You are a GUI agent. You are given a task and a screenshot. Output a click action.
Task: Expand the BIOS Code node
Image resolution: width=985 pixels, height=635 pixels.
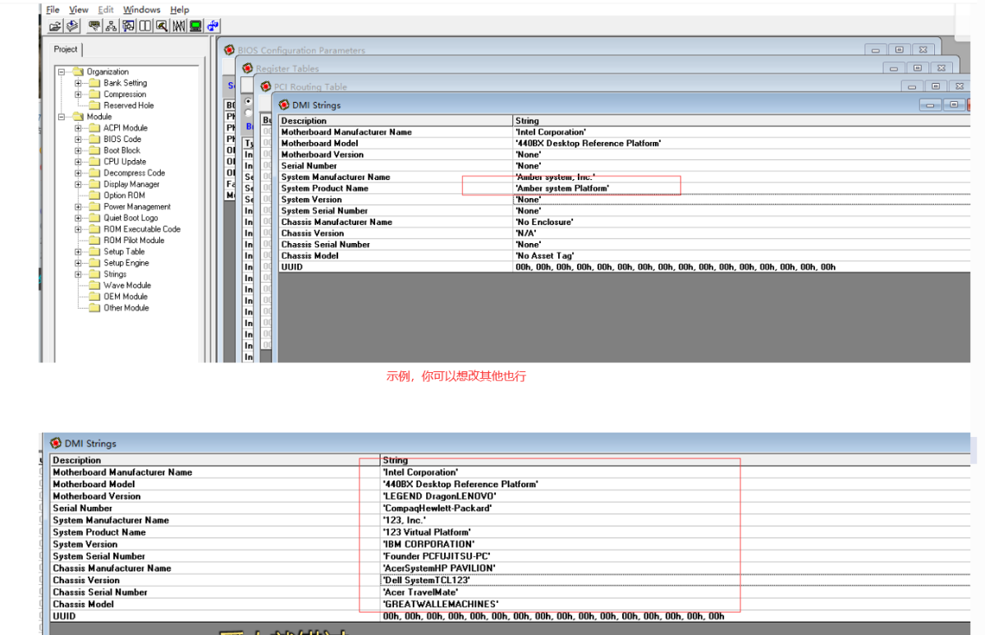click(x=78, y=140)
